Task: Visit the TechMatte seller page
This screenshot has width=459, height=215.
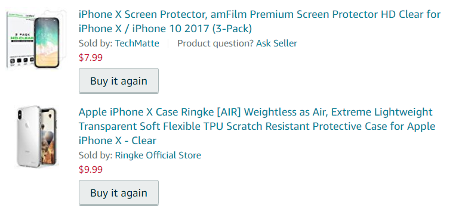Action: point(137,43)
